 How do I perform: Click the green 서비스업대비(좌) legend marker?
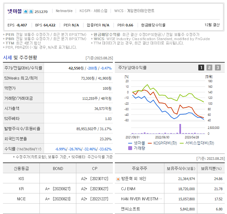[x=182, y=143]
